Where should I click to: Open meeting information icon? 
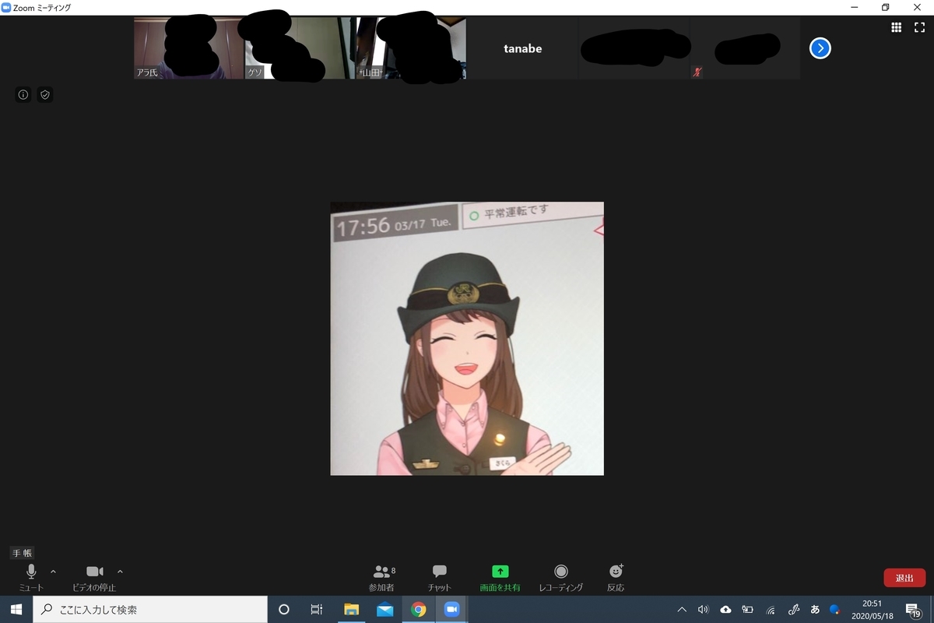[x=23, y=95]
